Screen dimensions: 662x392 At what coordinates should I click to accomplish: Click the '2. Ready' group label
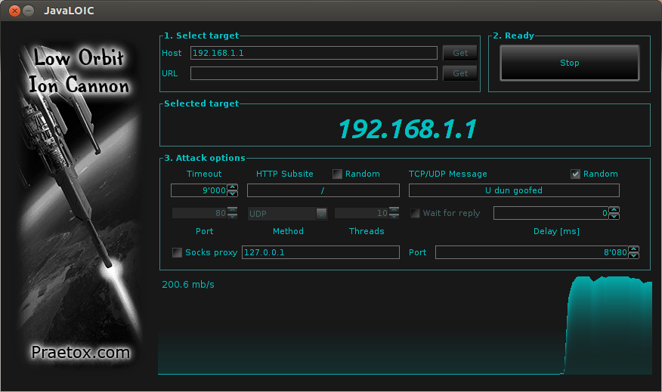(x=513, y=35)
